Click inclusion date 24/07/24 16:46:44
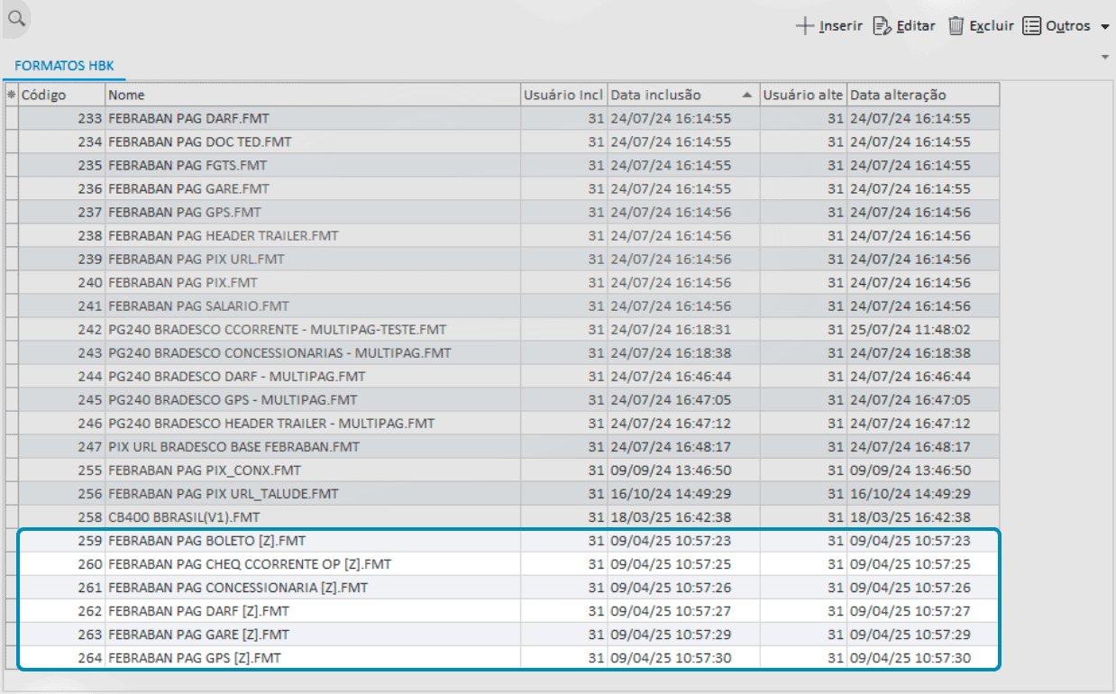Screen dimensions: 1116x694 point(683,376)
